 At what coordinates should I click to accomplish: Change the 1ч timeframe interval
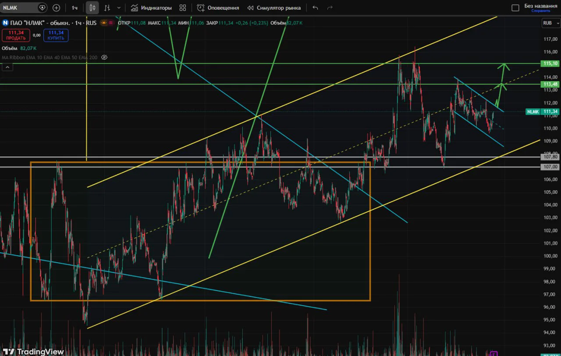(x=75, y=8)
